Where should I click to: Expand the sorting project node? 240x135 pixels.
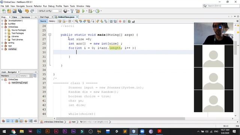[2, 43]
